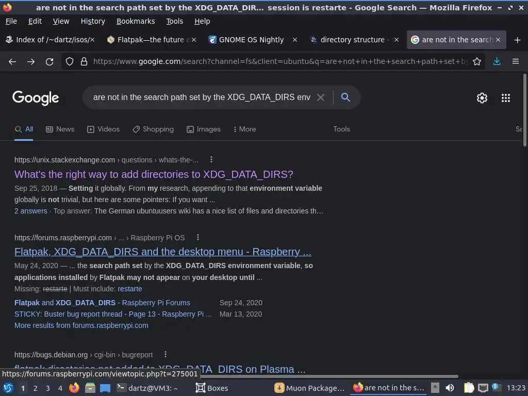Submit search with magnifier icon
Viewport: 528px width, 396px height.
(x=345, y=97)
